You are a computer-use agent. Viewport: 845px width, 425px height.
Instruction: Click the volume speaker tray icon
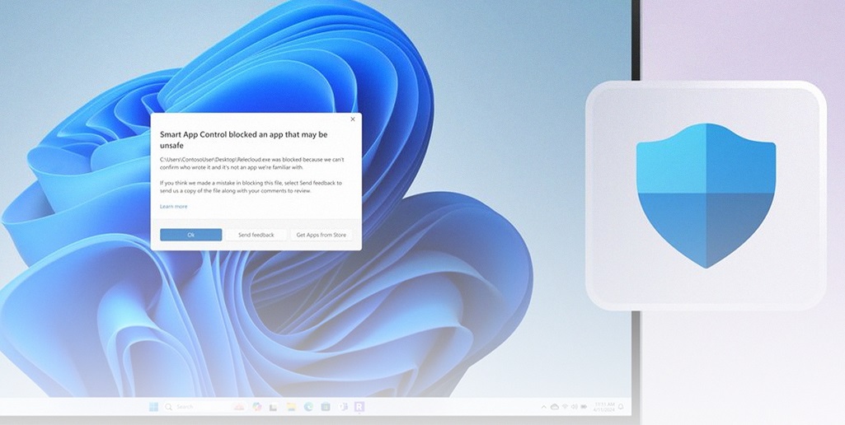(575, 407)
